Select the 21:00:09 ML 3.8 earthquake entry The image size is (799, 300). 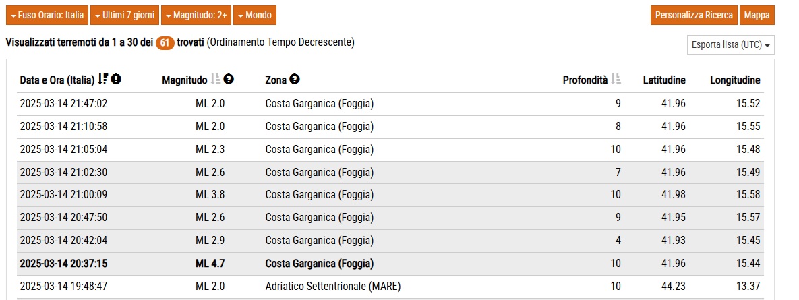390,195
